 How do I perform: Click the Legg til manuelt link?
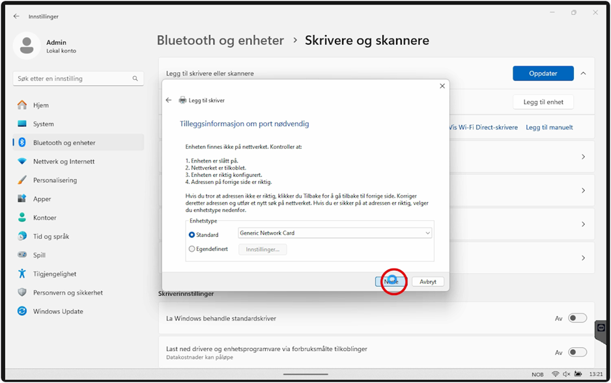tap(549, 127)
